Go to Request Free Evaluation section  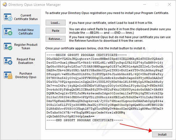pos(21,61)
